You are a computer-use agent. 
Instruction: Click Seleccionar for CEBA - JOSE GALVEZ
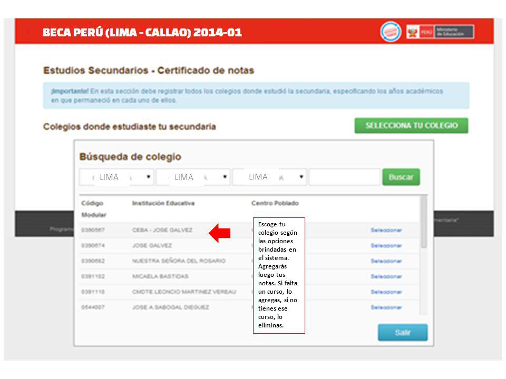(386, 230)
